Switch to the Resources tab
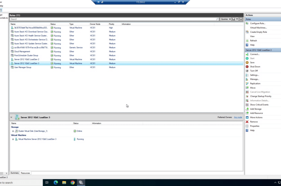Image resolution: width=281 pixels, height=186 pixels. [25, 173]
